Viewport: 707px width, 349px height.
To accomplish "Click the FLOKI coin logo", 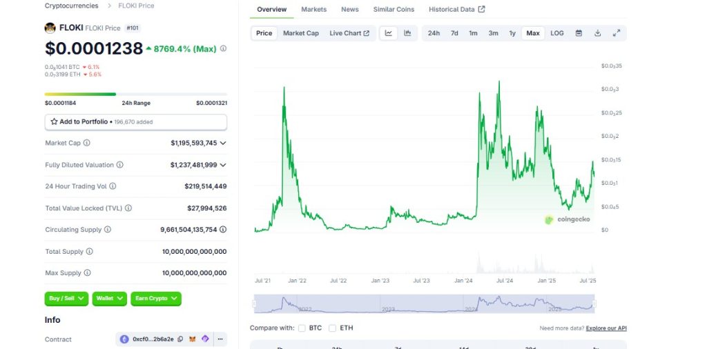I will point(50,28).
